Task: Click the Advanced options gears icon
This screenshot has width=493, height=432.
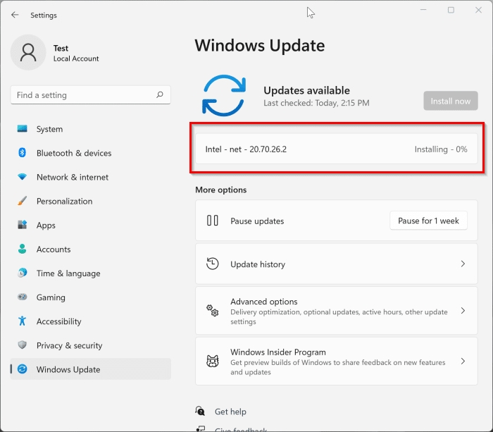Action: pos(213,311)
